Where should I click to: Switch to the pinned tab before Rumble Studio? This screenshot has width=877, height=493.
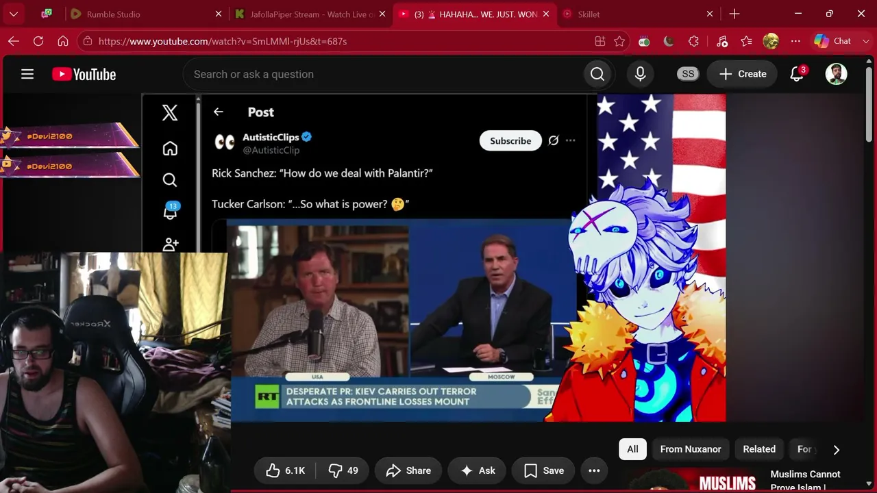coord(47,14)
